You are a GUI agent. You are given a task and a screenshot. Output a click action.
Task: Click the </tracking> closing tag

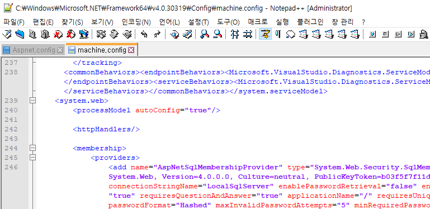click(97, 63)
